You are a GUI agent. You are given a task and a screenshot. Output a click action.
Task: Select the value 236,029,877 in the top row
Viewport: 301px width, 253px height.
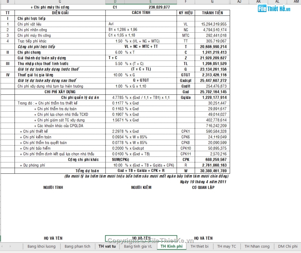159,7
